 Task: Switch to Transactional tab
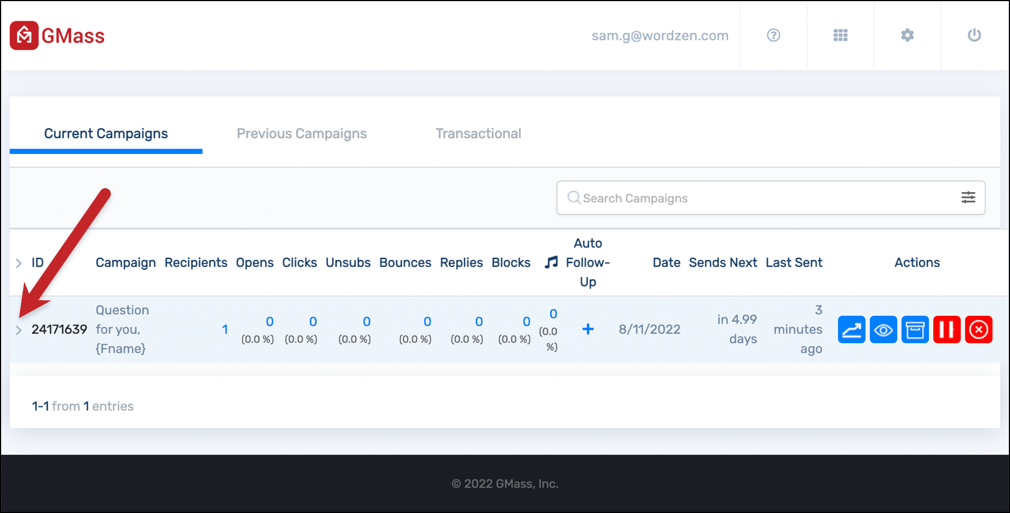[x=479, y=133]
